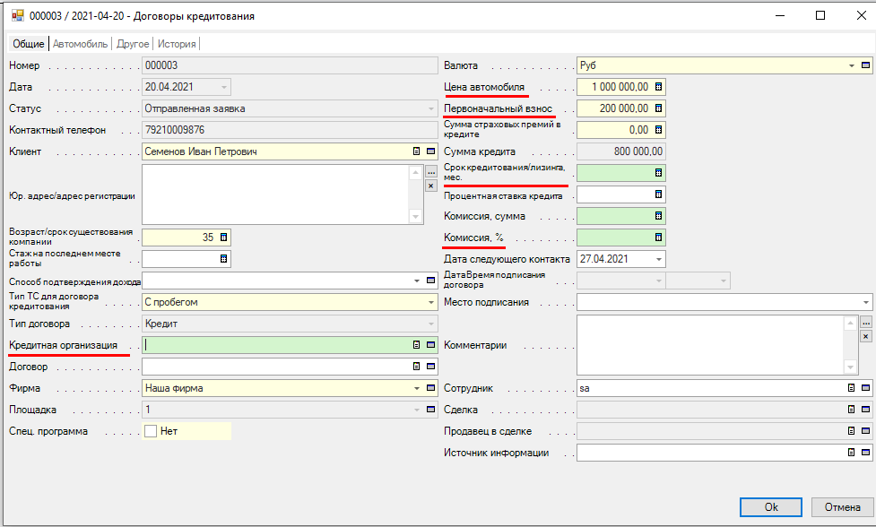Open Дата следующего контакта date picker
Screen dimensions: 876x527
pyautogui.click(x=659, y=259)
